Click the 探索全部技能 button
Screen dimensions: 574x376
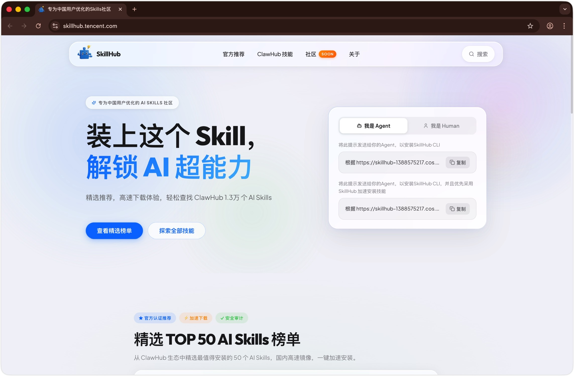177,231
